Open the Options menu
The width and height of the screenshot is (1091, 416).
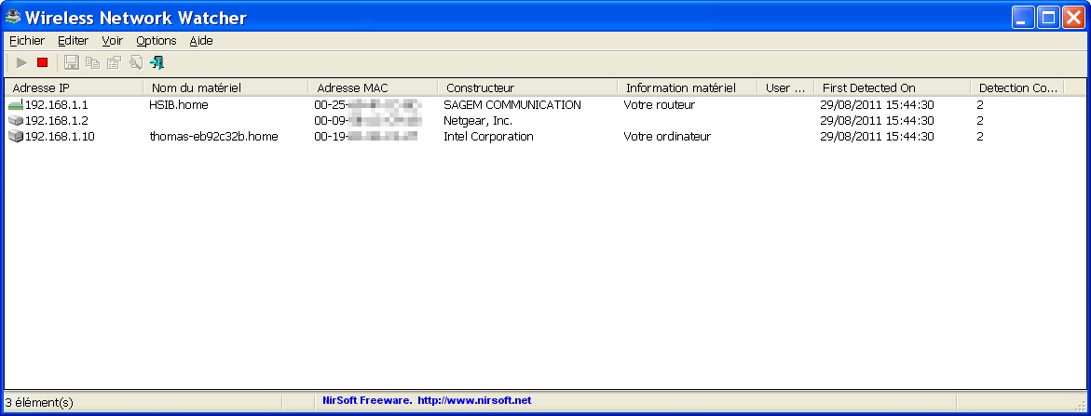(x=157, y=40)
